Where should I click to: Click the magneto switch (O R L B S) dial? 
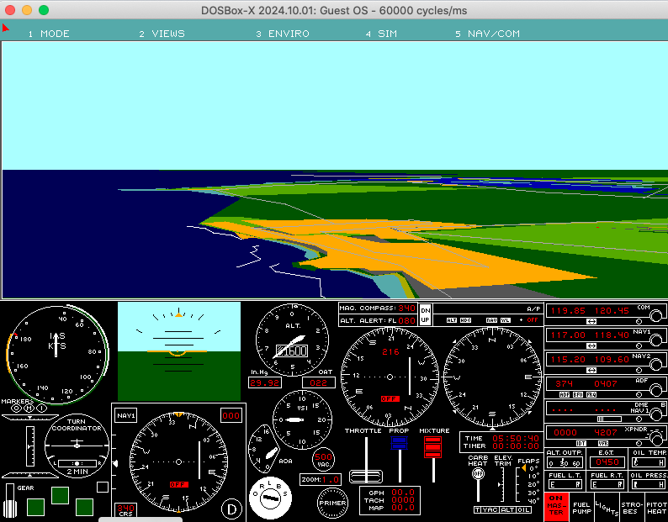(x=270, y=499)
